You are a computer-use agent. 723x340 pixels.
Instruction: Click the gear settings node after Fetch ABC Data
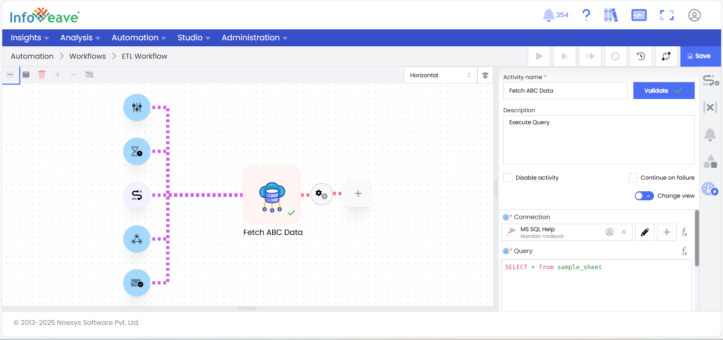[321, 194]
